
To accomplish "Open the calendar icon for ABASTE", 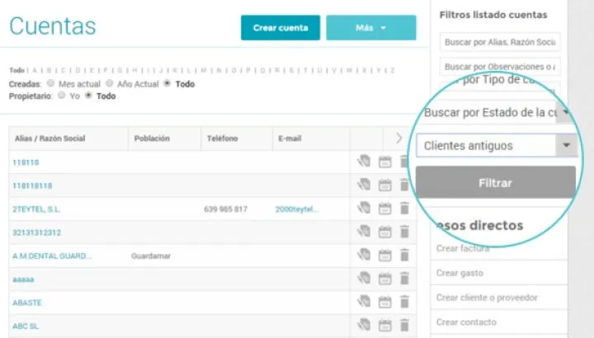I will (x=385, y=303).
